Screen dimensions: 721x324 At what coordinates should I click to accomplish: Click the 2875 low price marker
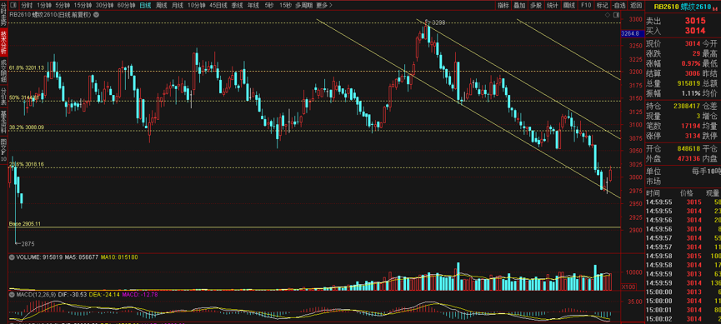[28, 244]
